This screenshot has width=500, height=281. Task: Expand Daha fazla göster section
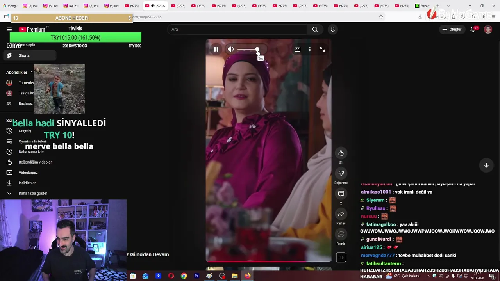point(29,193)
